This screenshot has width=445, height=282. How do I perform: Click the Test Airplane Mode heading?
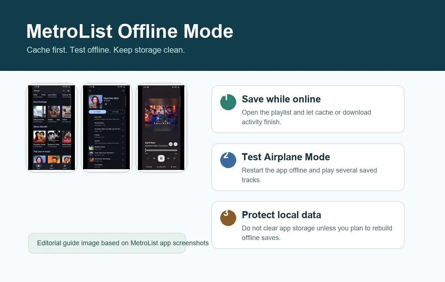click(x=286, y=157)
